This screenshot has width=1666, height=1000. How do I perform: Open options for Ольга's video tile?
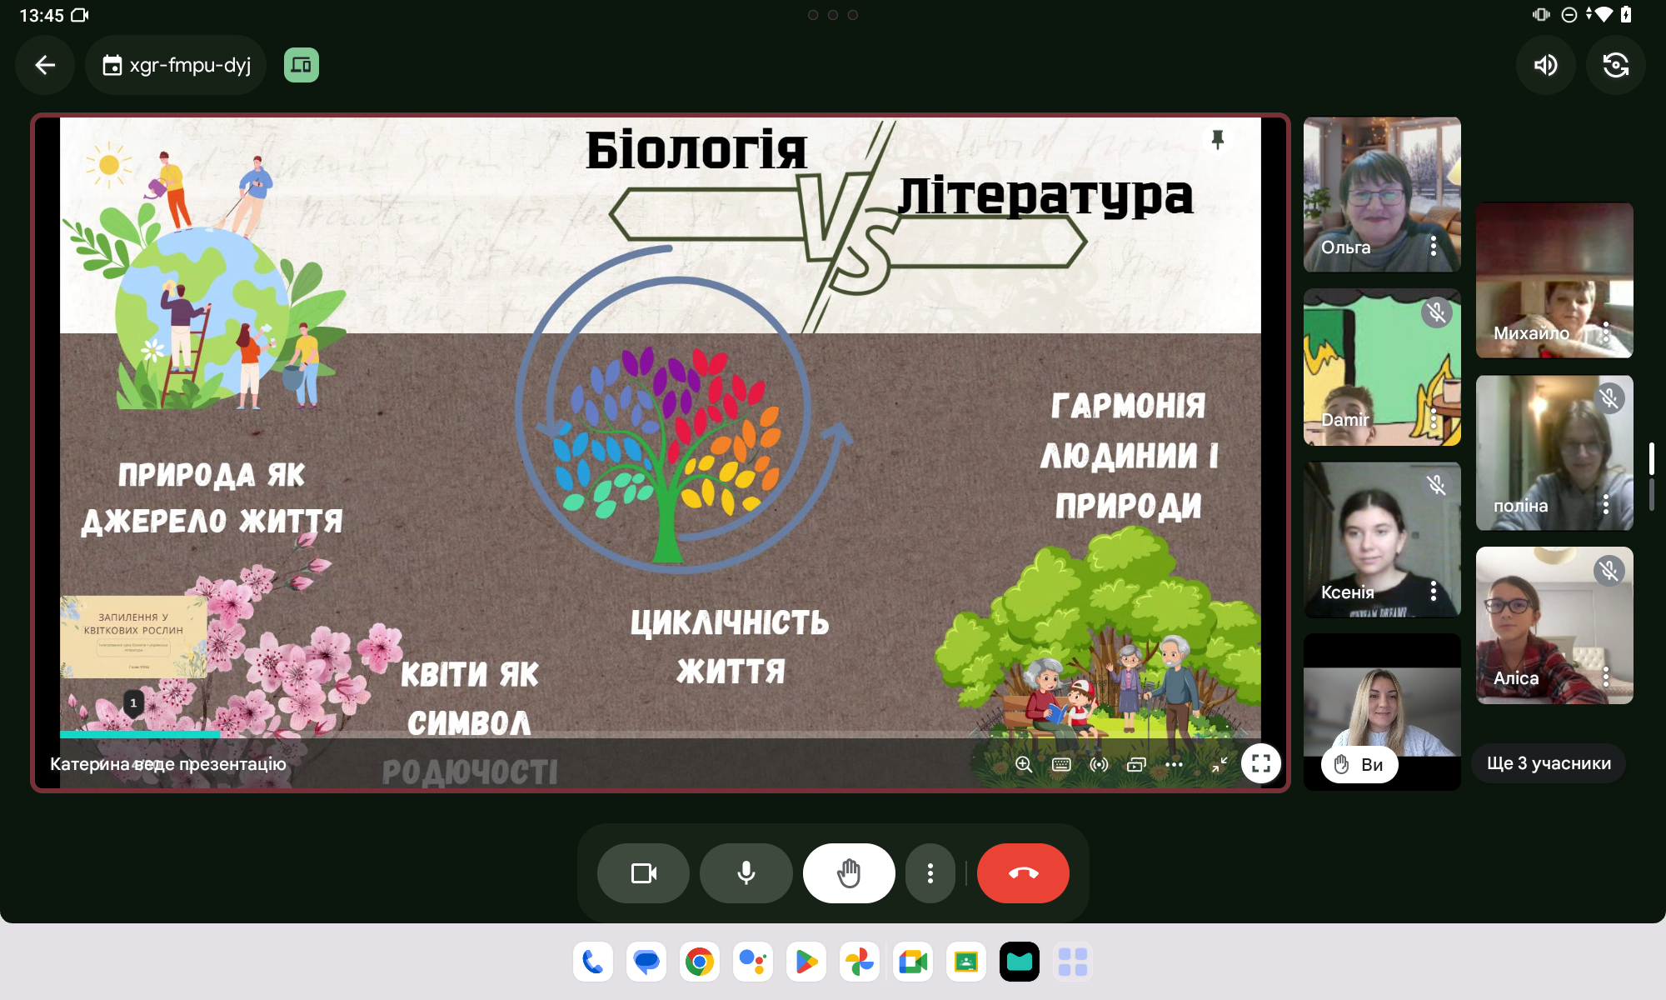click(1433, 246)
